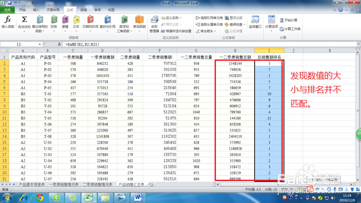Viewport: 361px width, 203px height.
Task: Click Calculate Now (开始计算)
Action: point(288,20)
